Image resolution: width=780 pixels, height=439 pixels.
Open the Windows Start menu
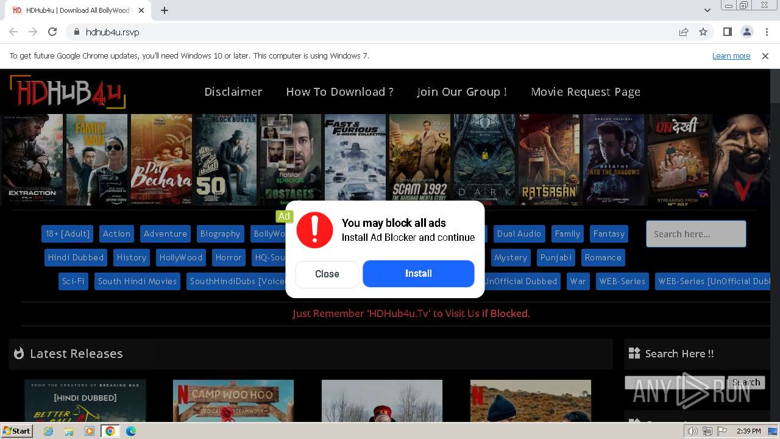coord(17,431)
